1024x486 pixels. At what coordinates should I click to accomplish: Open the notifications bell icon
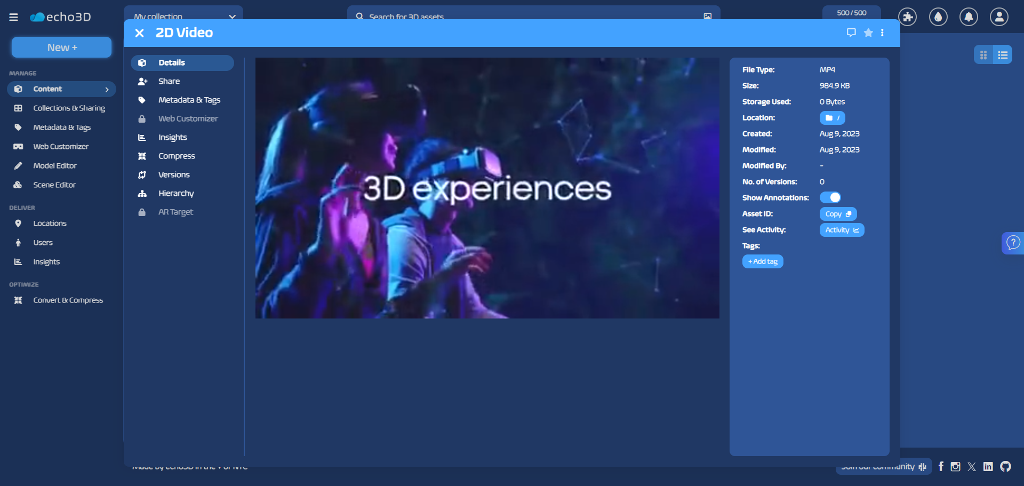[969, 17]
